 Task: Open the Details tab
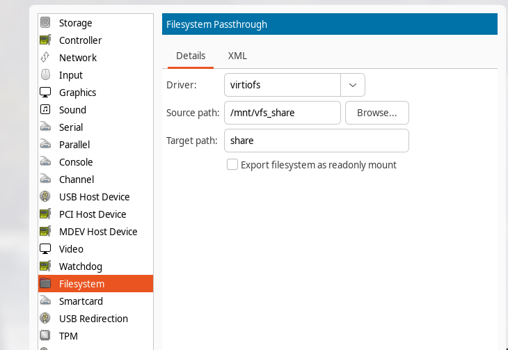pos(191,56)
